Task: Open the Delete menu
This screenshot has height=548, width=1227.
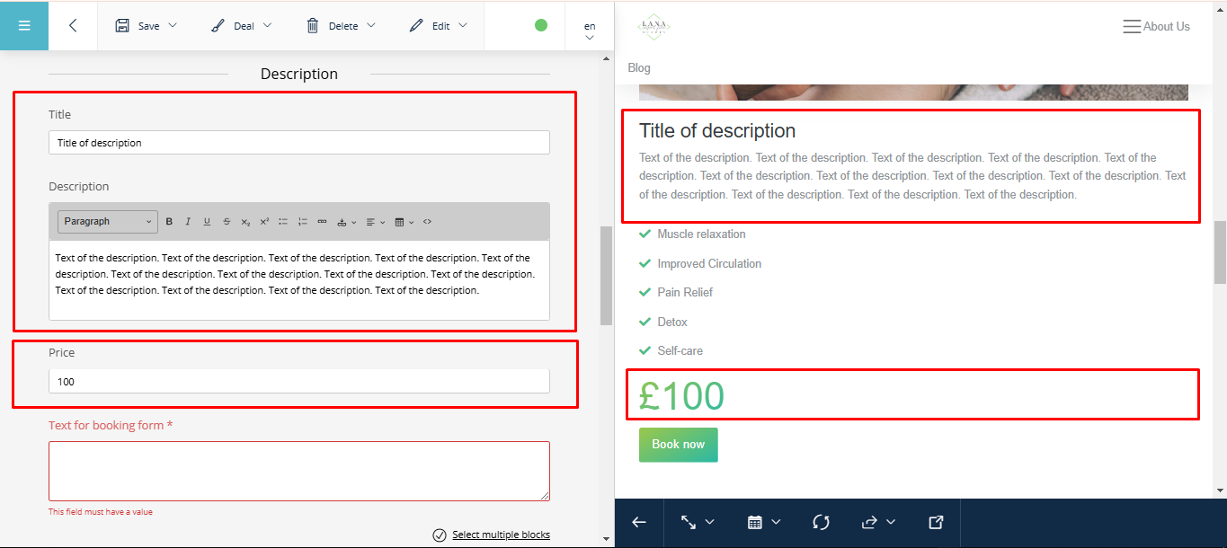Action: [341, 25]
